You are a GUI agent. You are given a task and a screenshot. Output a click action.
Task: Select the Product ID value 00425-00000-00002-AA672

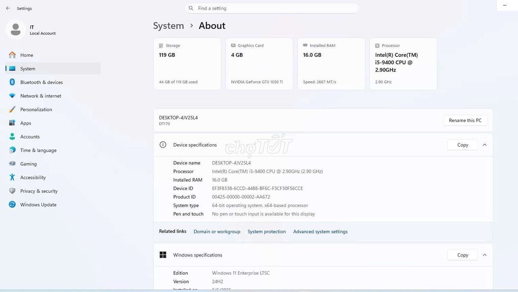(241, 197)
